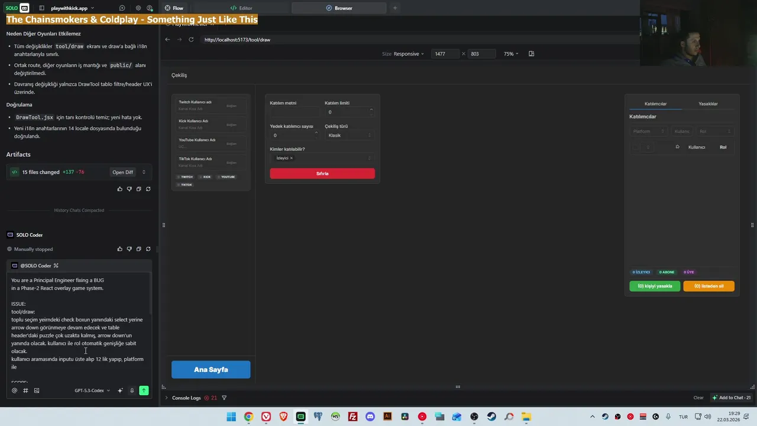Copy the Manually stopped message
The width and height of the screenshot is (757, 426).
[x=138, y=249]
